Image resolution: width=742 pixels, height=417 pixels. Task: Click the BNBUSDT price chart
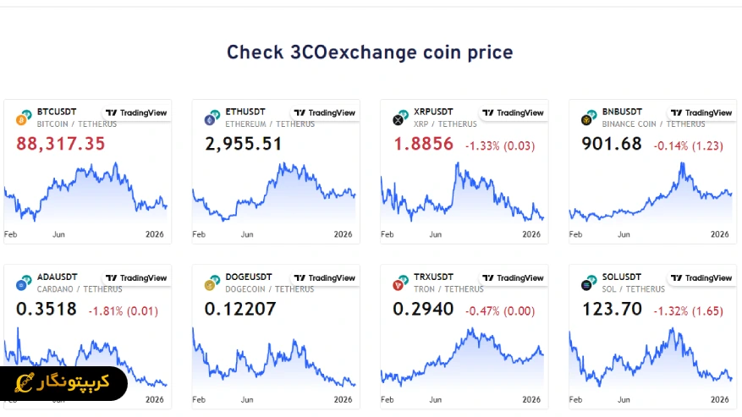click(650, 196)
